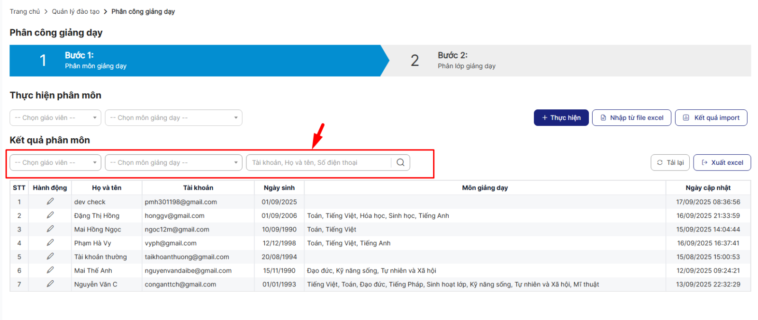Screen dimensions: 758x320
Task: Edit Đặng Thị Hồng's subject assignment
Action: 50,215
